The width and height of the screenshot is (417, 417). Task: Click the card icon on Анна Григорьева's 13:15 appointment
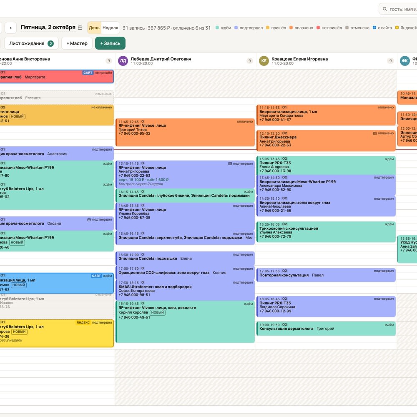pyautogui.click(x=230, y=163)
